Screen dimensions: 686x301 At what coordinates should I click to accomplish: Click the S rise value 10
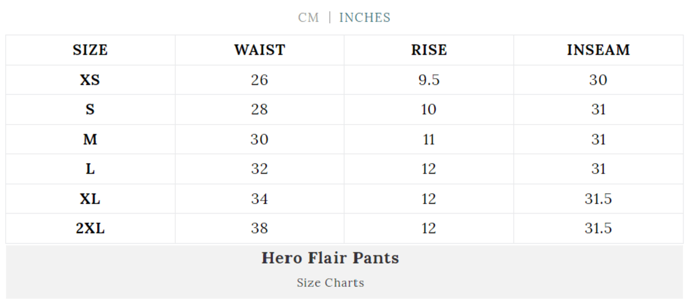click(429, 110)
